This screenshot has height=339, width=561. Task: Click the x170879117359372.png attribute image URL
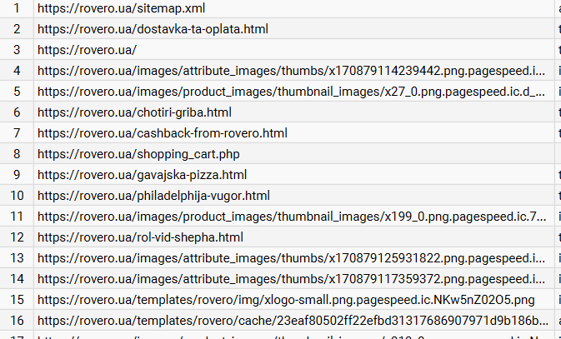(x=292, y=279)
